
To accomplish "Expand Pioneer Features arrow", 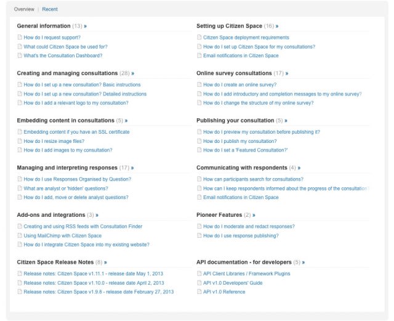I will [254, 215].
